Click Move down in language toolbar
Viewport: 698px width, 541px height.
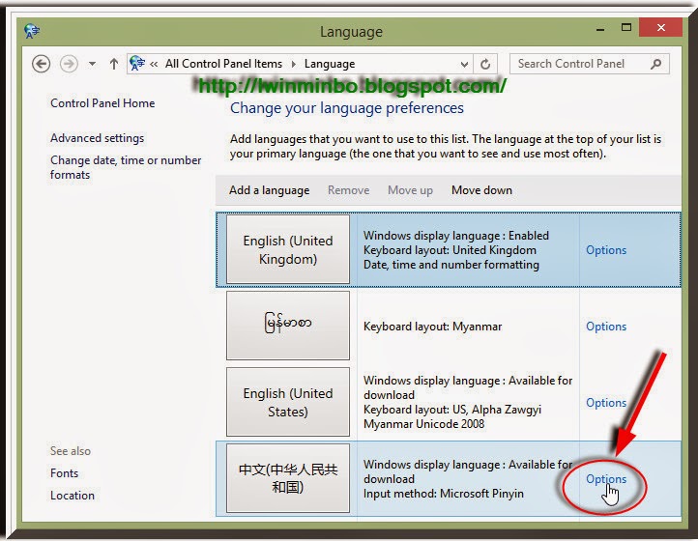(x=481, y=190)
